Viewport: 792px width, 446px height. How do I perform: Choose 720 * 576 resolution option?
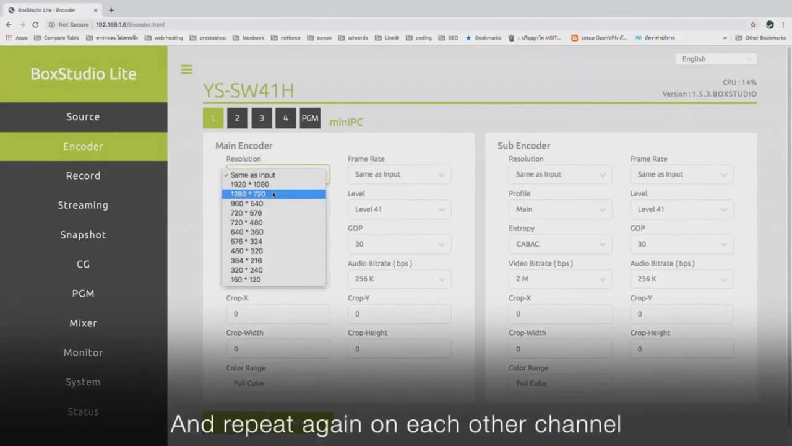pos(273,213)
